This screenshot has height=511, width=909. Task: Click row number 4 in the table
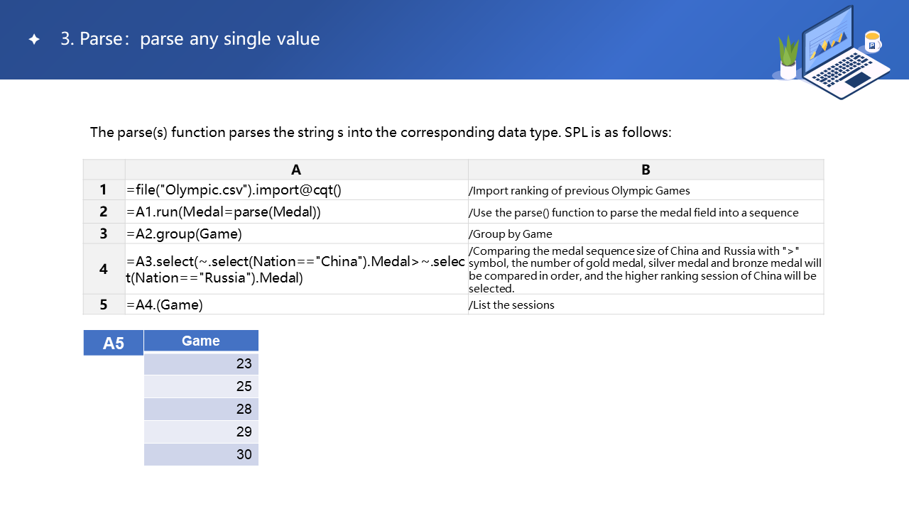104,269
